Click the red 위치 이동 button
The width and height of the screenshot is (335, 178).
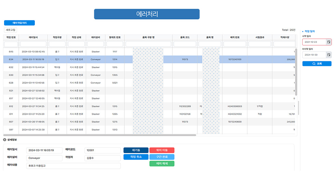(x=162, y=150)
